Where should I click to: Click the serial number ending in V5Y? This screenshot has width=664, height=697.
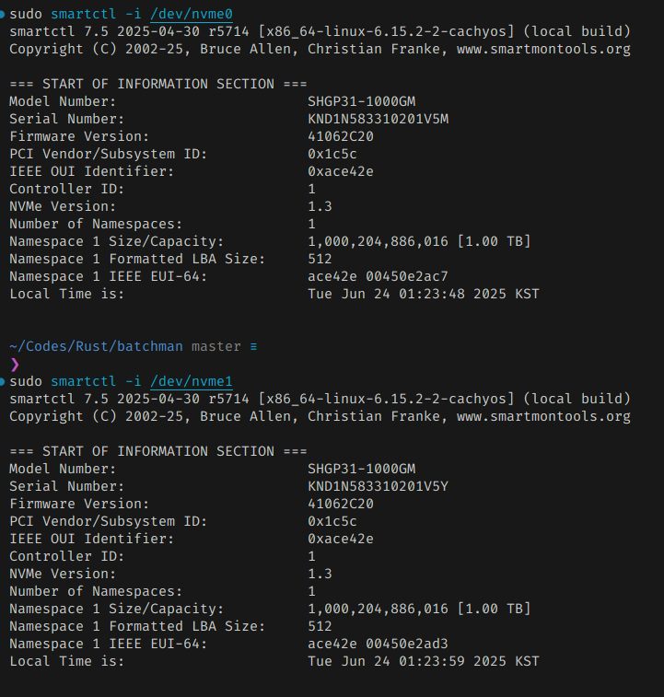(x=379, y=486)
